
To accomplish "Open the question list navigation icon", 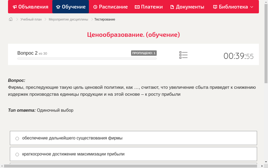I will (x=183, y=55).
